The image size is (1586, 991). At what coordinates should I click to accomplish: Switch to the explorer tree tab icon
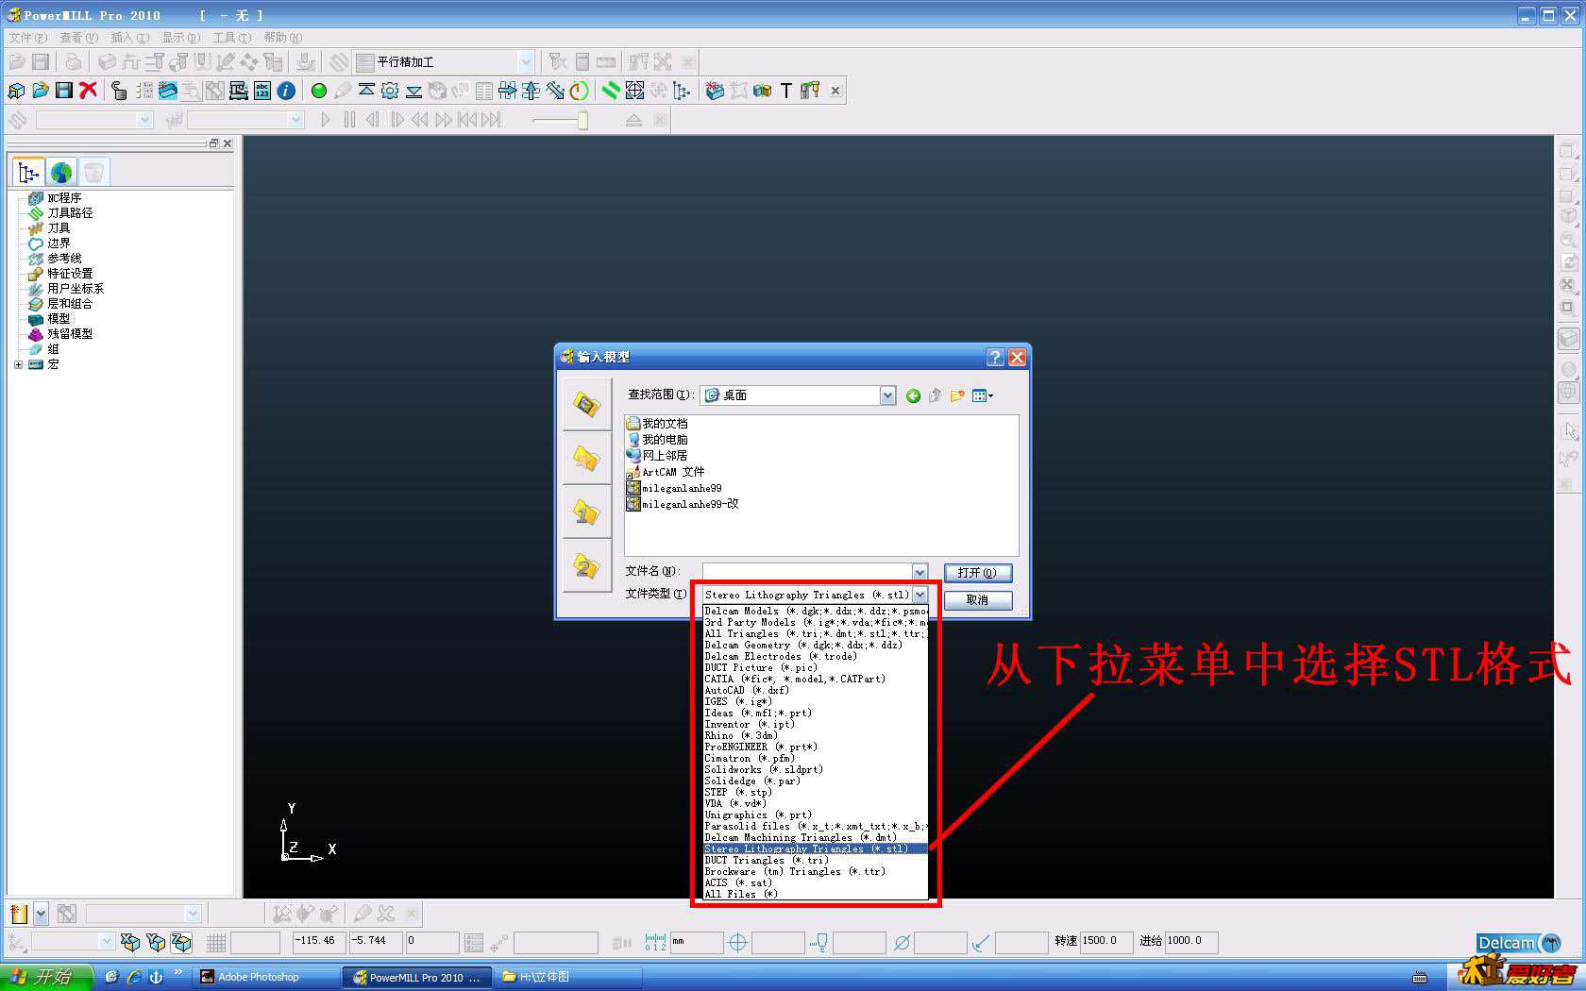point(29,173)
